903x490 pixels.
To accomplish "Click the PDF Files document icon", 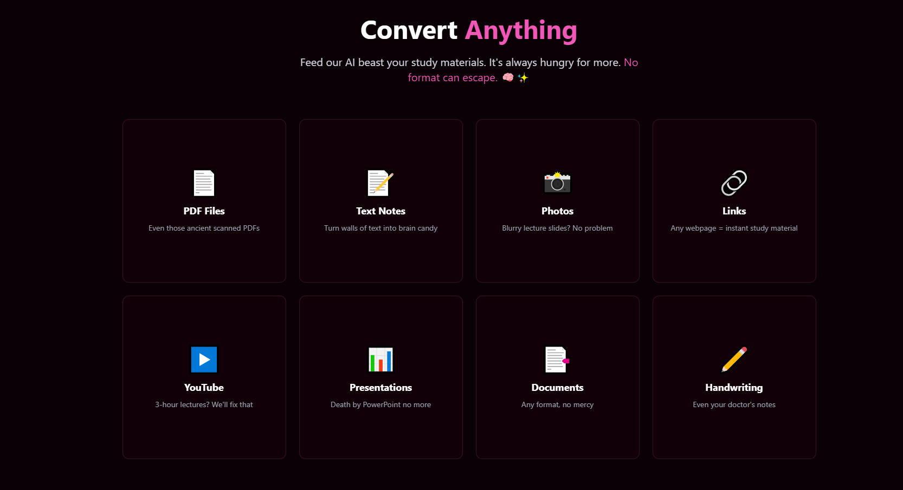I will (204, 183).
